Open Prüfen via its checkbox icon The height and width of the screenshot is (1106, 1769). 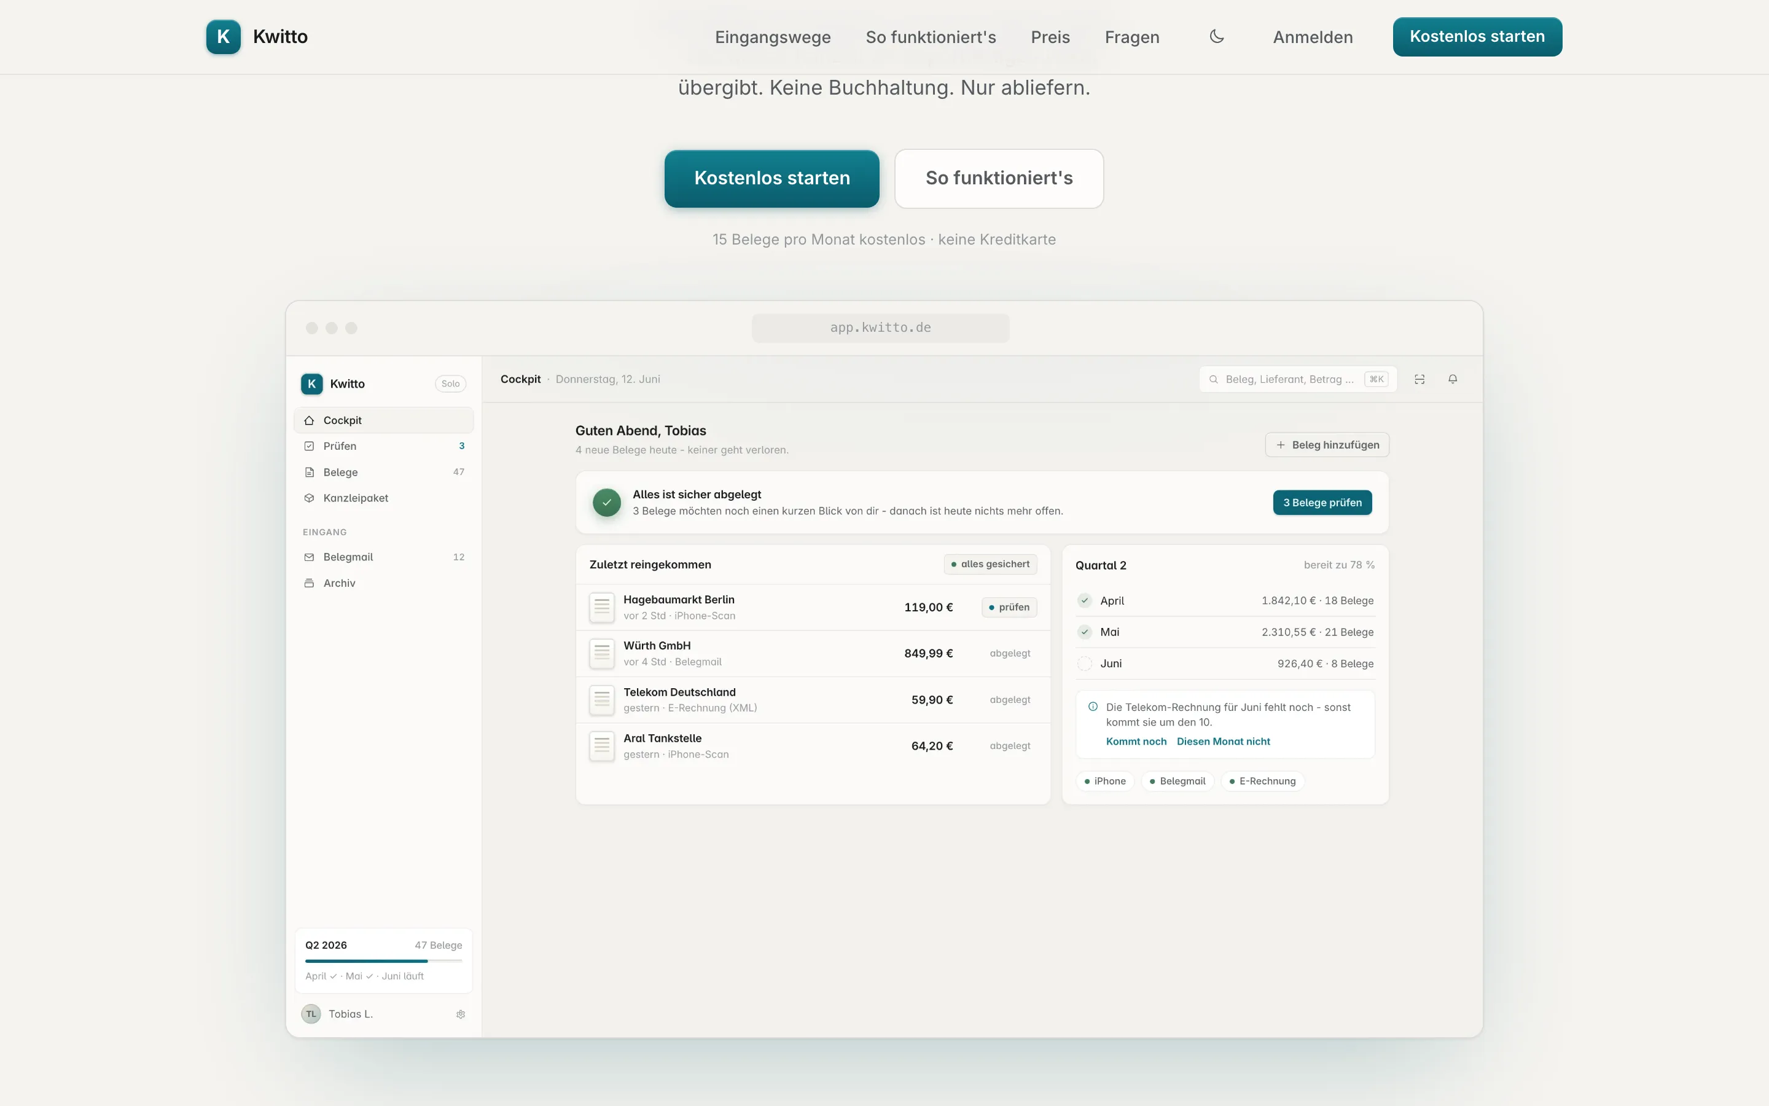[x=309, y=446]
